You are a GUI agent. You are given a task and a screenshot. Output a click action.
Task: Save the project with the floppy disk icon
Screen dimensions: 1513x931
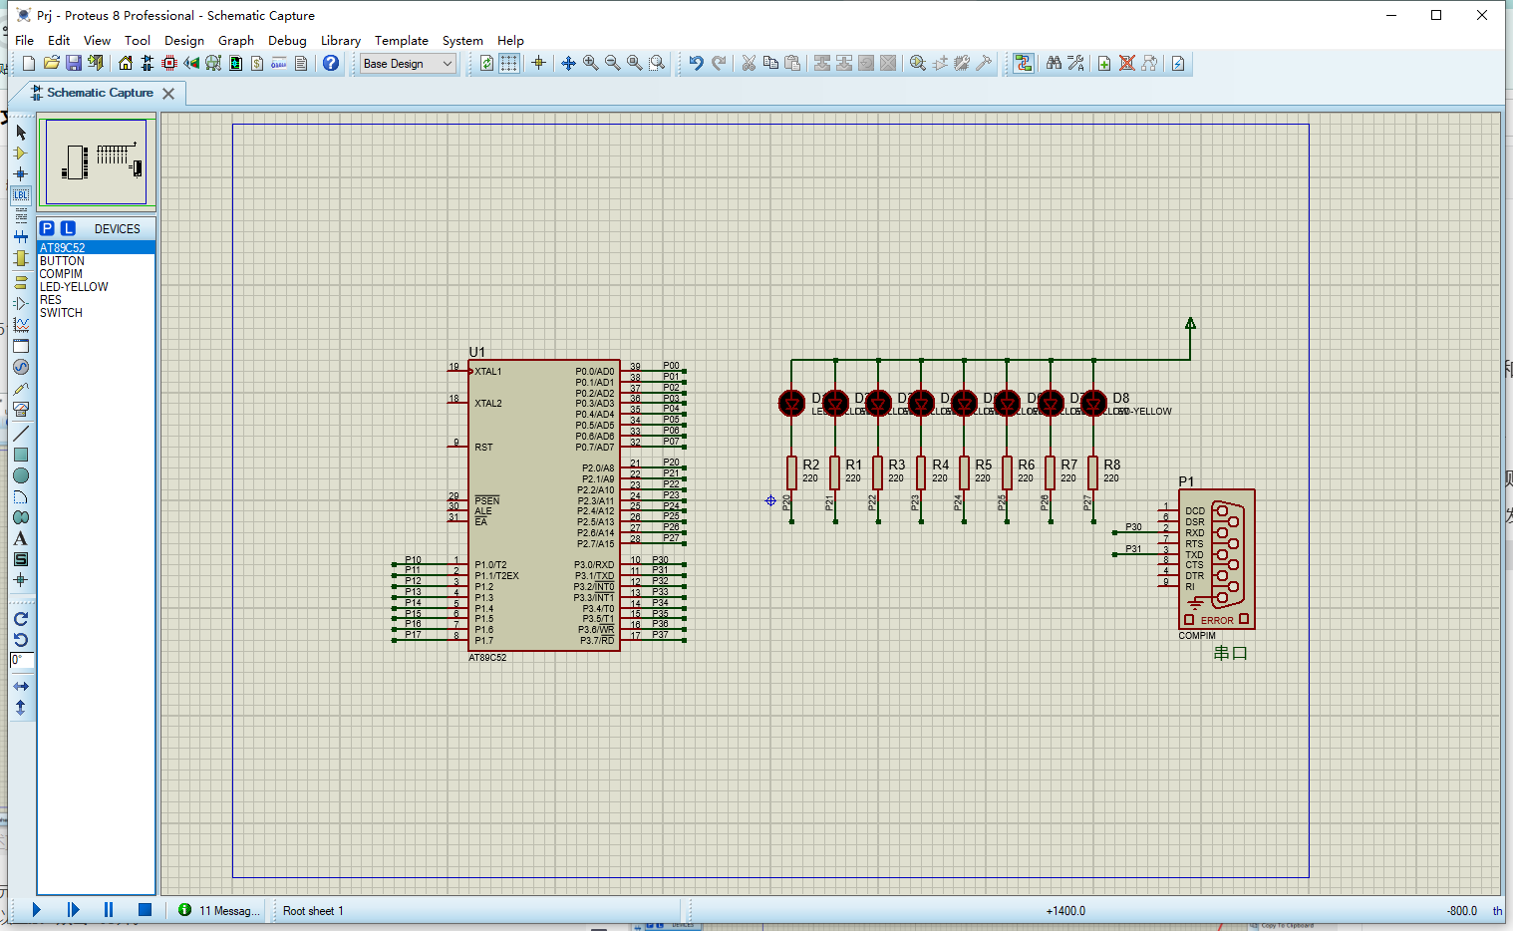click(73, 63)
